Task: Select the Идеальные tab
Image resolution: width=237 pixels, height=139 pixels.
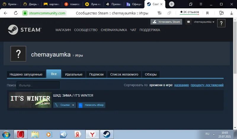Action: tap(74, 74)
